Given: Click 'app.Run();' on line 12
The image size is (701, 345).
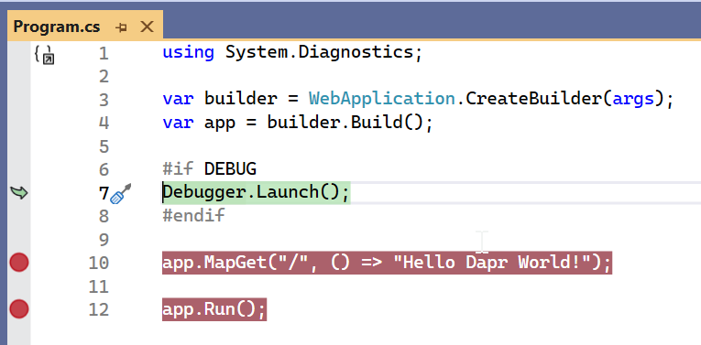Looking at the screenshot, I should click(x=214, y=308).
